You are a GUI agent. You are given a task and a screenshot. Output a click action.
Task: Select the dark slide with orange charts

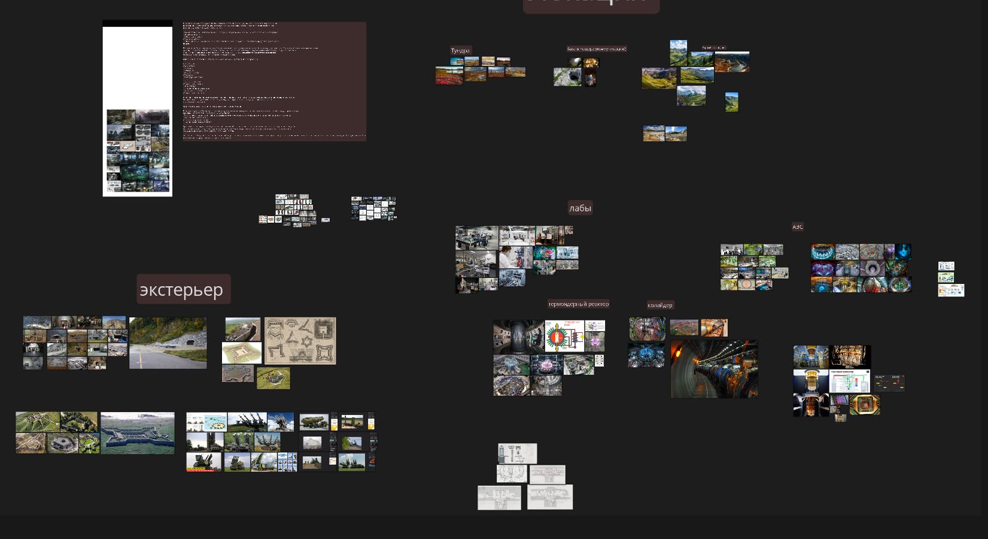point(889,383)
